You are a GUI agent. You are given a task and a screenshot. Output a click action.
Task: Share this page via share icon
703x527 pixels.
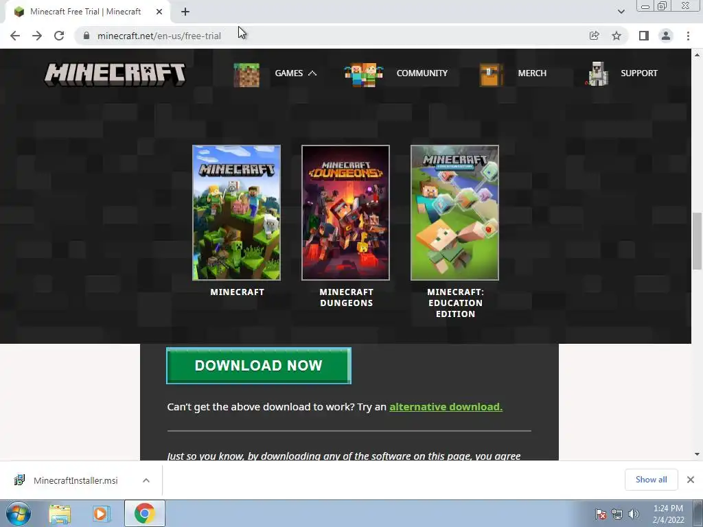595,36
